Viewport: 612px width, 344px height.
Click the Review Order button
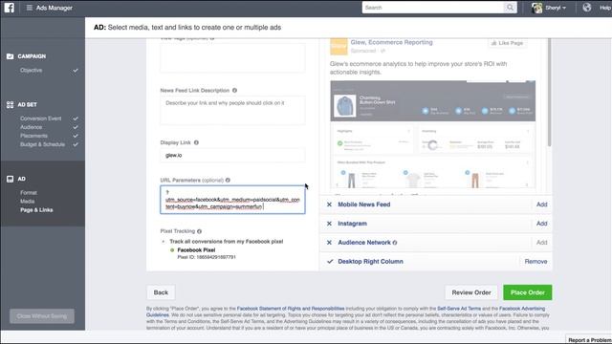tap(471, 292)
